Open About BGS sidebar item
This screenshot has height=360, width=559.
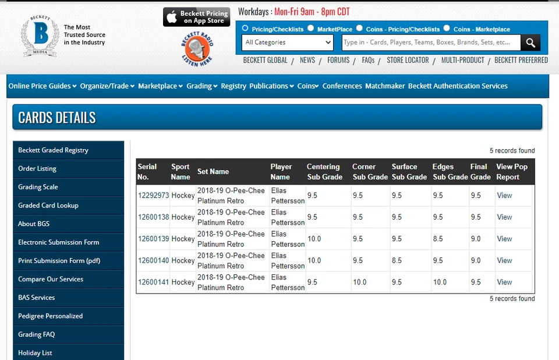69,224
